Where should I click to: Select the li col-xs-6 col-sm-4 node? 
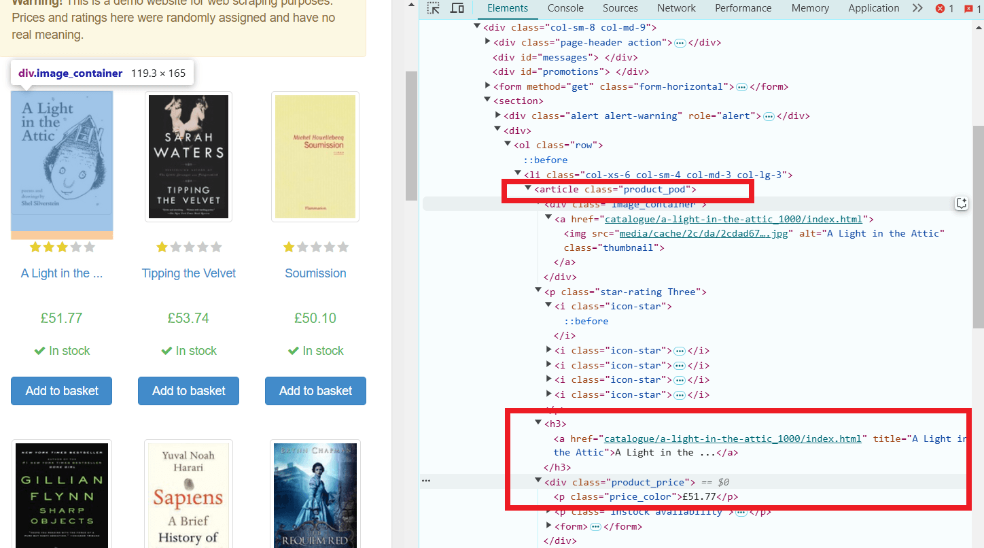tap(658, 175)
